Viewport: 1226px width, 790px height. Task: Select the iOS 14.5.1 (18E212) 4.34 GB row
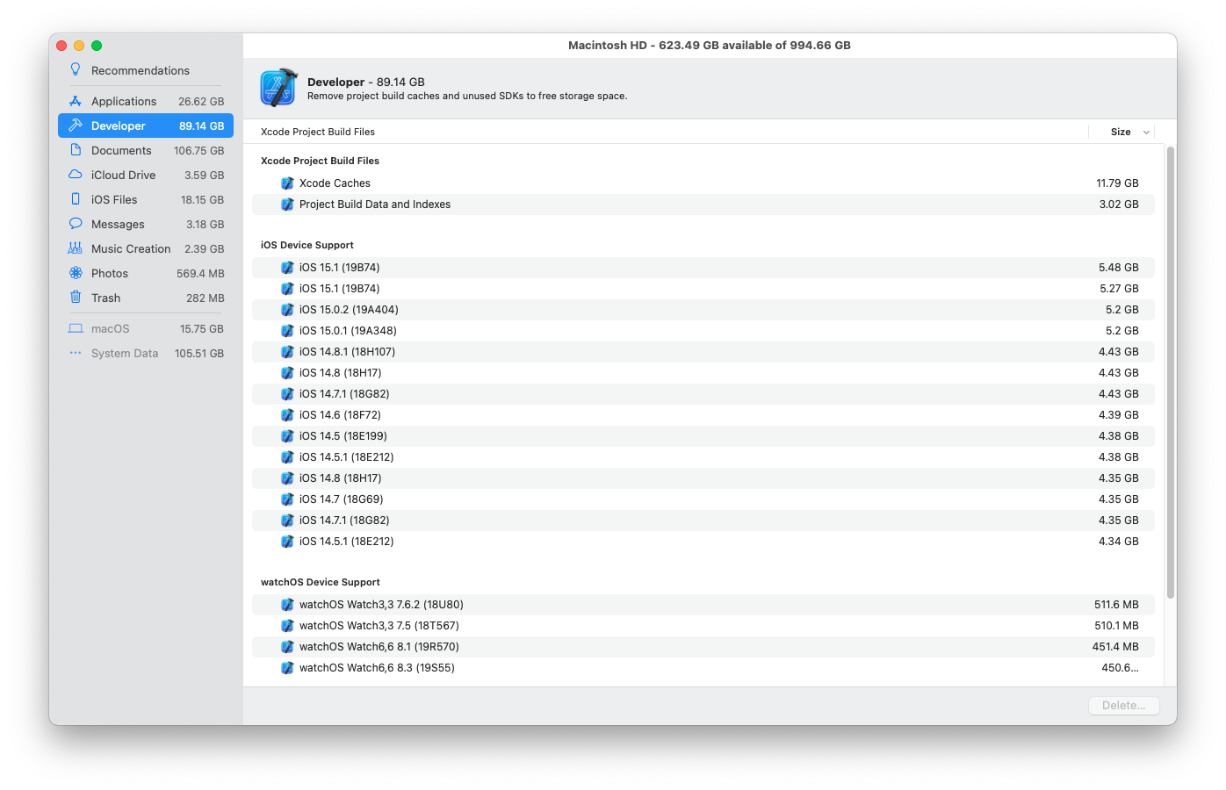click(703, 542)
